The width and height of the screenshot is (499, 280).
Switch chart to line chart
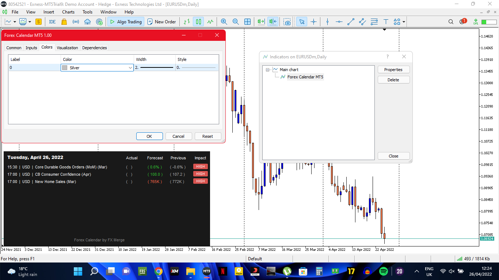(x=210, y=22)
